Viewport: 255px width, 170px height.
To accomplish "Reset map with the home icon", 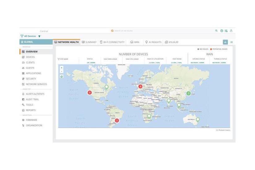I will [x=62, y=76].
